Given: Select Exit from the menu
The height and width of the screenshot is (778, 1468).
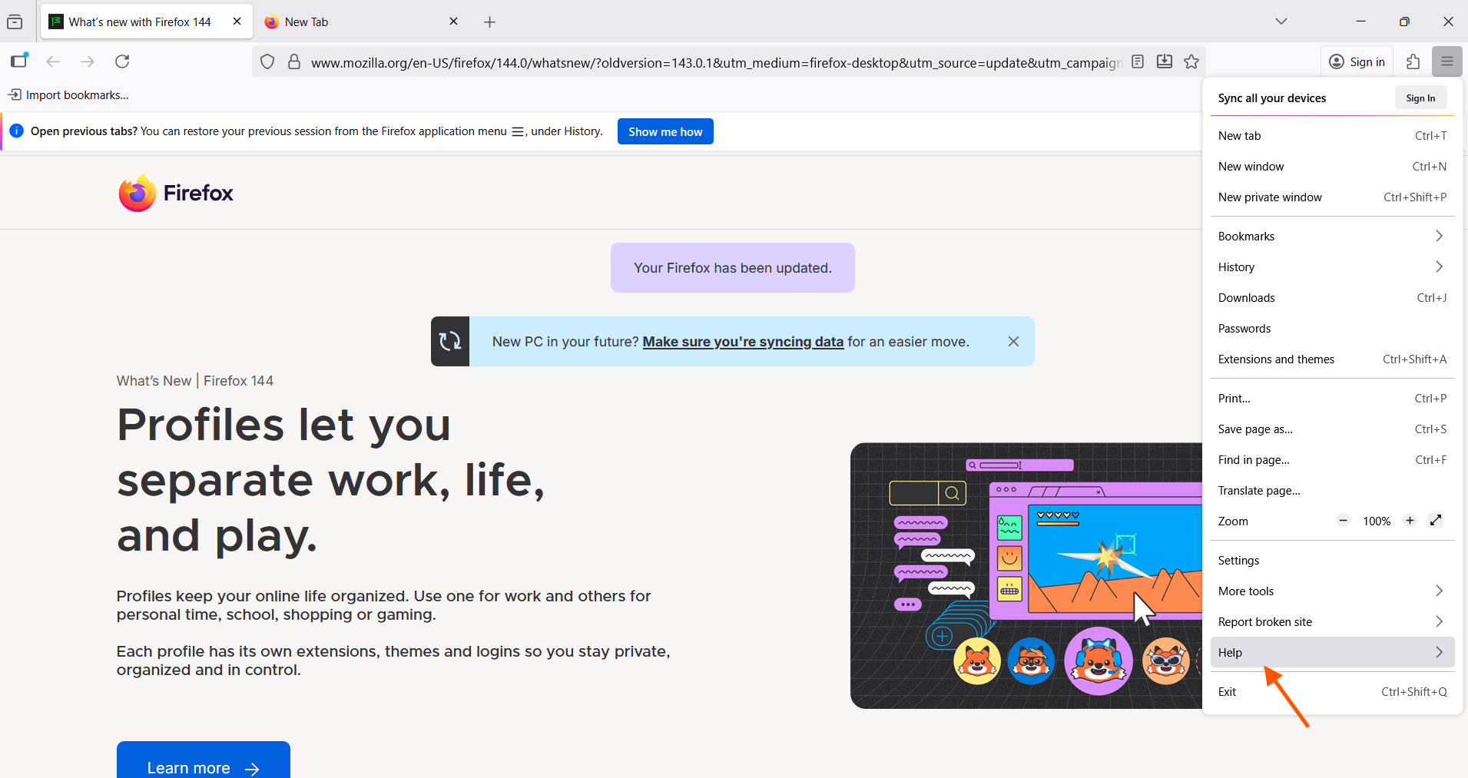Looking at the screenshot, I should (1333, 692).
